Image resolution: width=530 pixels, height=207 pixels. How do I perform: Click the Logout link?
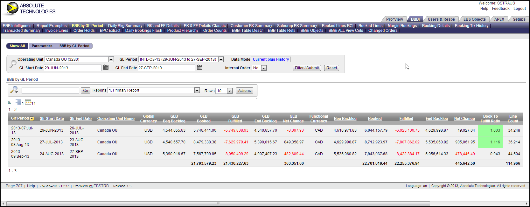coord(520,9)
